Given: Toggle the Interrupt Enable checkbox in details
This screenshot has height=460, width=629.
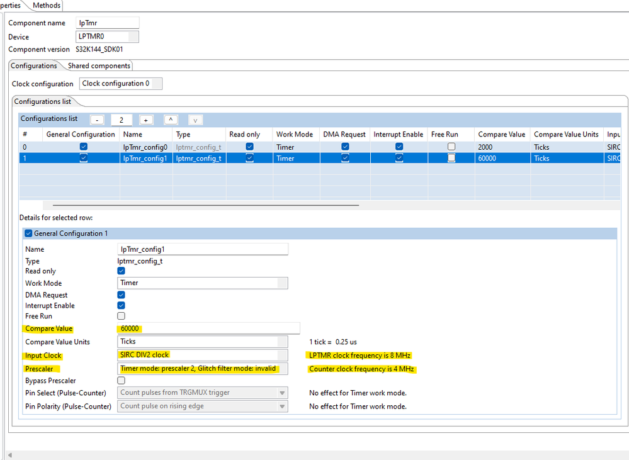Looking at the screenshot, I should [121, 306].
